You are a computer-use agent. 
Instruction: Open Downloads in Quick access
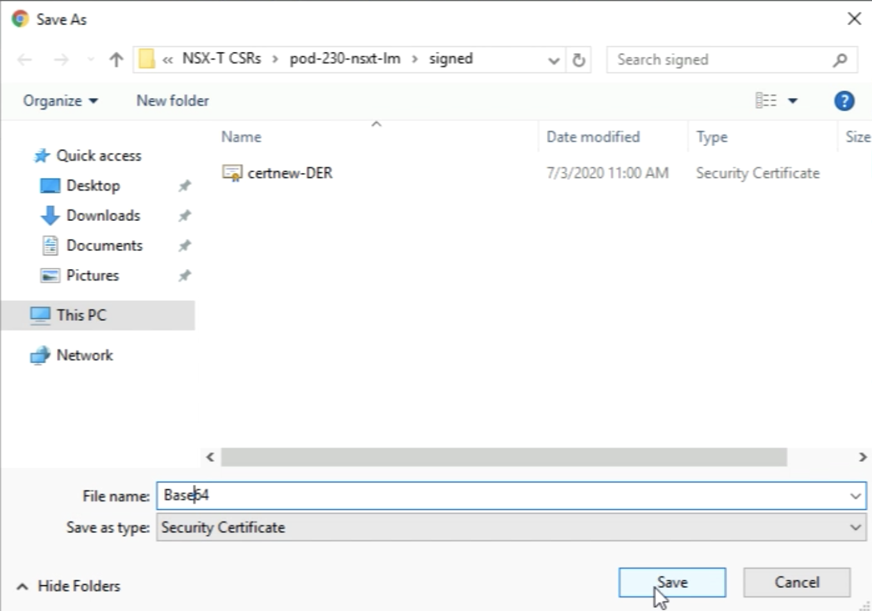[x=103, y=216]
